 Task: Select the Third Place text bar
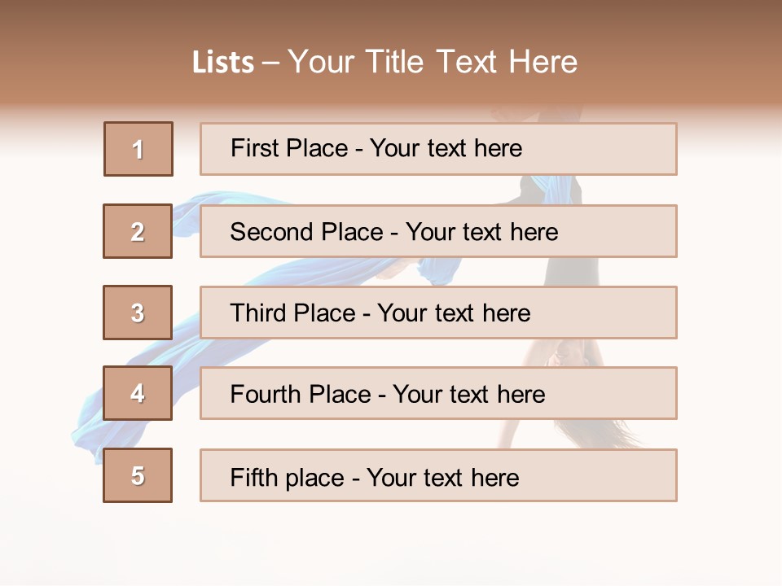point(438,313)
